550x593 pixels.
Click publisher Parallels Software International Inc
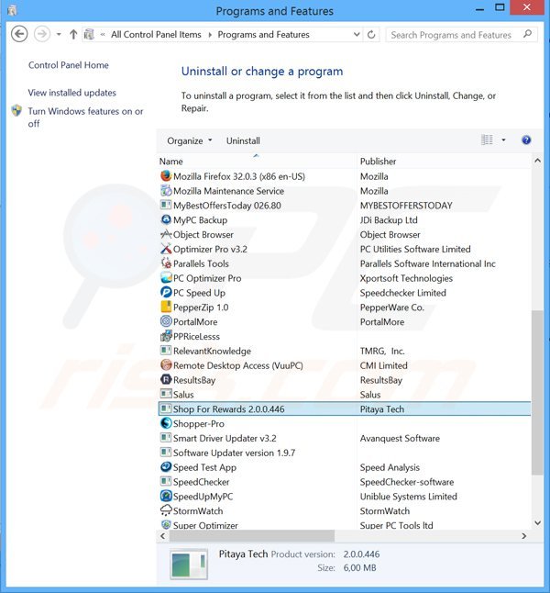pos(427,263)
